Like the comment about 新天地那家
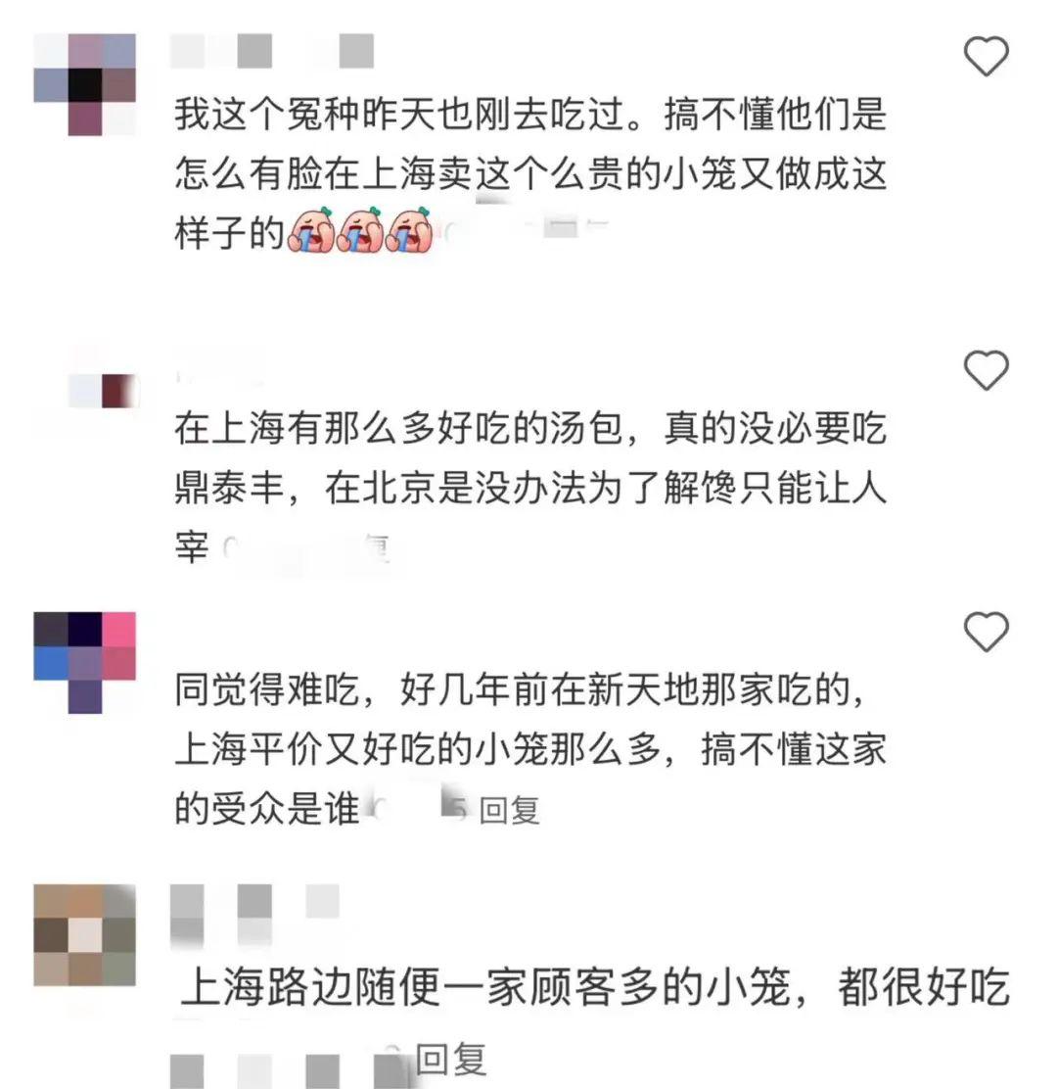Screen dimensions: 1057x1089 pyautogui.click(x=987, y=632)
